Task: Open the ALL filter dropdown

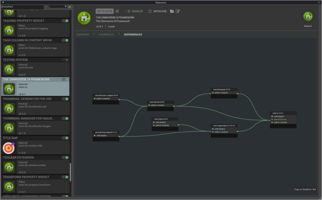Action: point(56,7)
